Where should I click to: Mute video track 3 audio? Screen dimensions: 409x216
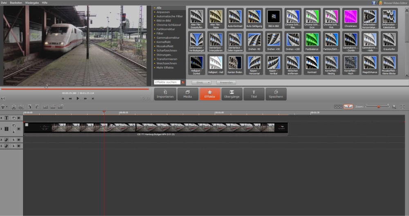(13, 132)
